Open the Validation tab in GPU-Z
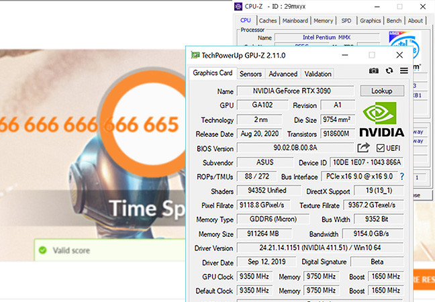The width and height of the screenshot is (435, 302). tap(318, 74)
